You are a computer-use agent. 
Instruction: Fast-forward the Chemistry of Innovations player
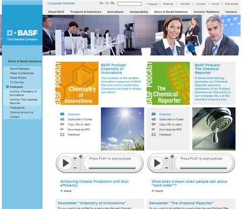pyautogui.click(x=75, y=158)
